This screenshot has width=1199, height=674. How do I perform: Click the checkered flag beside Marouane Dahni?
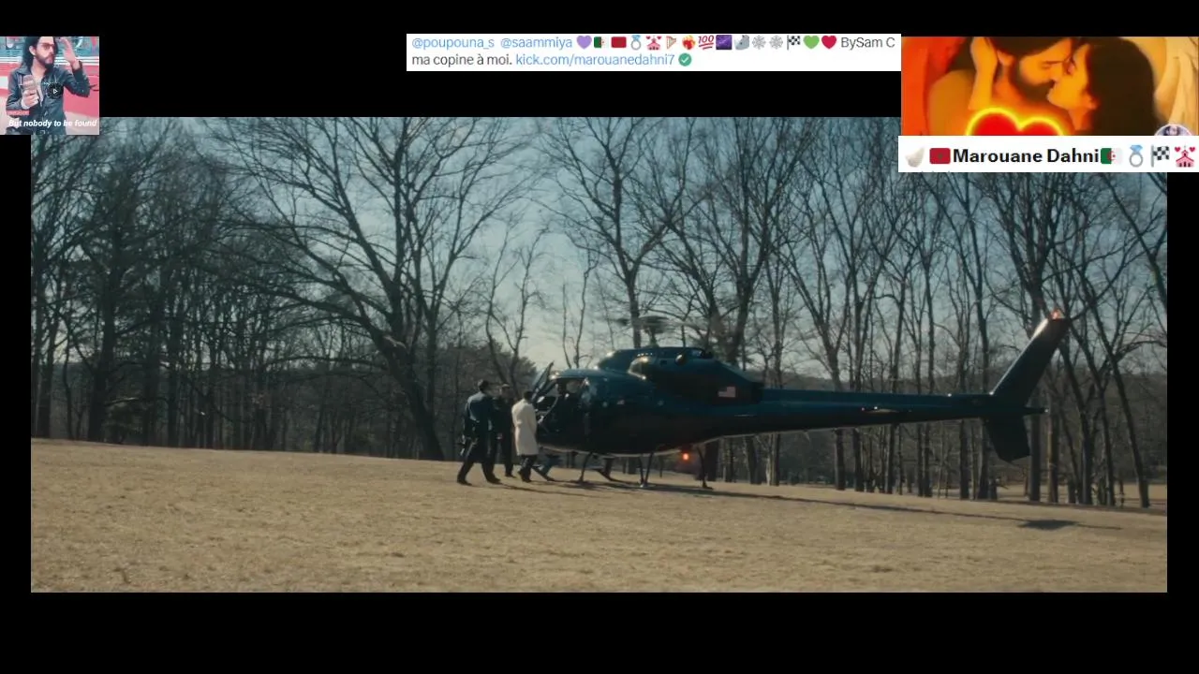pyautogui.click(x=1161, y=155)
